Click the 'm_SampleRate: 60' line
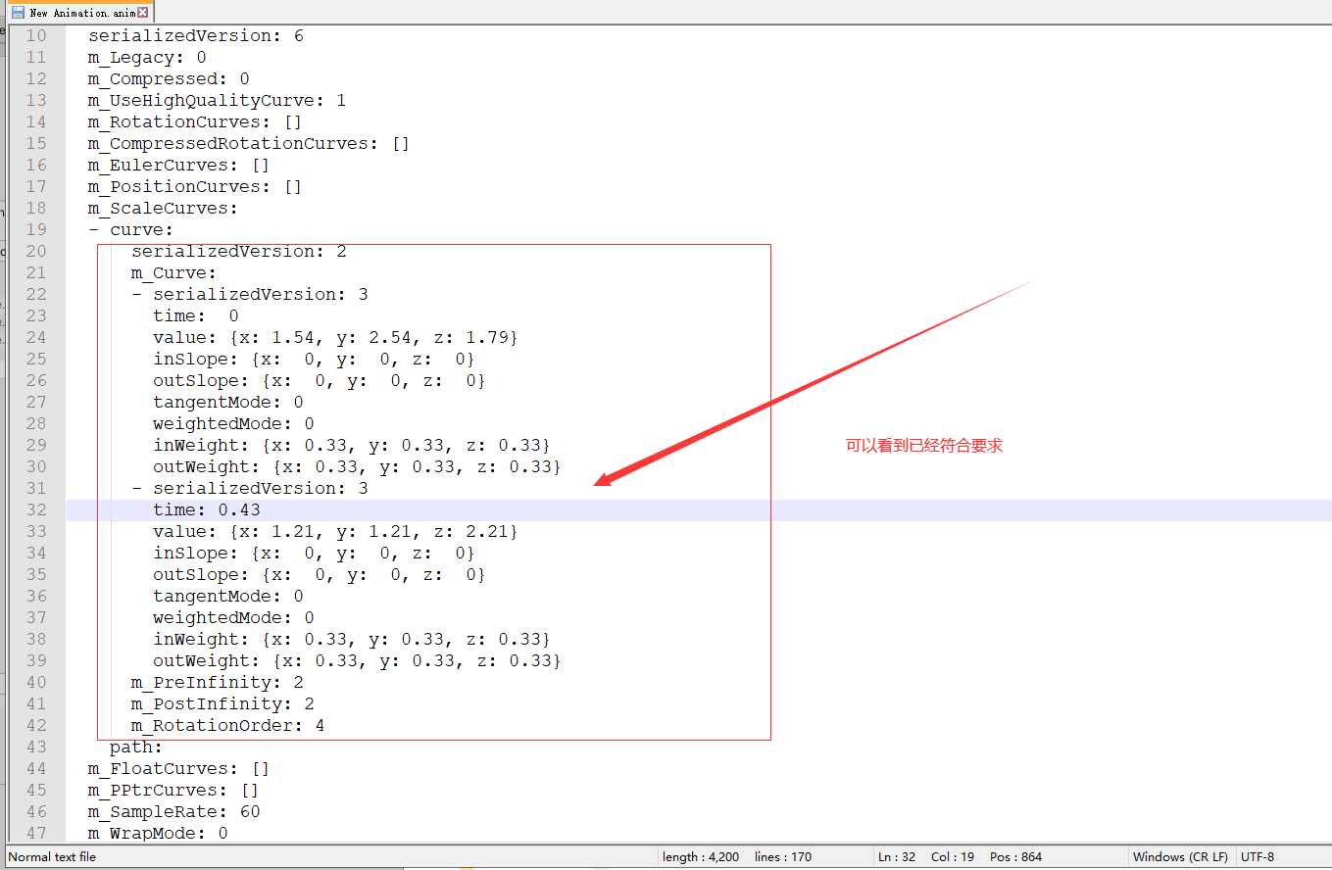This screenshot has height=870, width=1332. pyautogui.click(x=173, y=811)
